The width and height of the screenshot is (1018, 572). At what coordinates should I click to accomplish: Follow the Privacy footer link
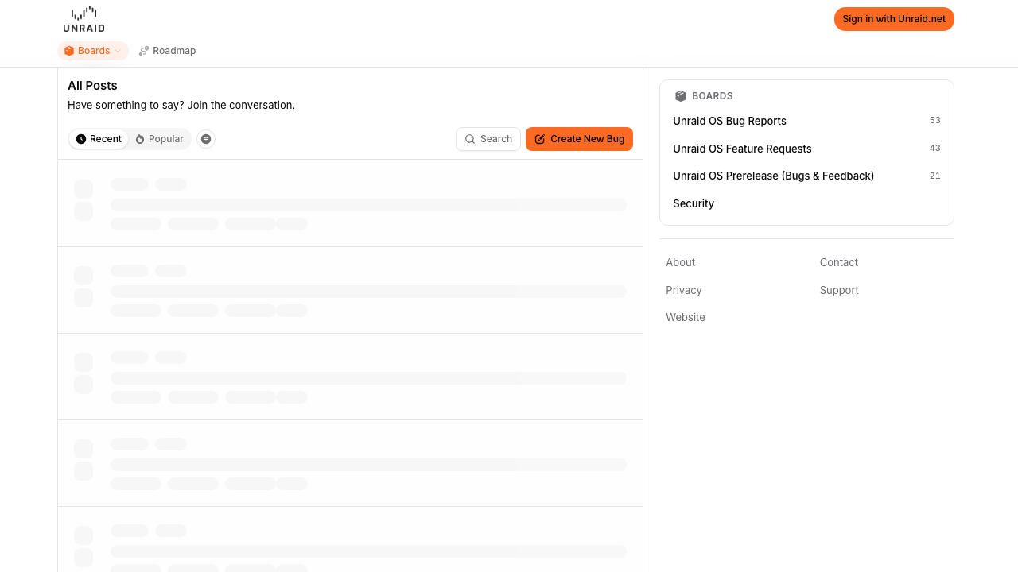[x=684, y=290]
